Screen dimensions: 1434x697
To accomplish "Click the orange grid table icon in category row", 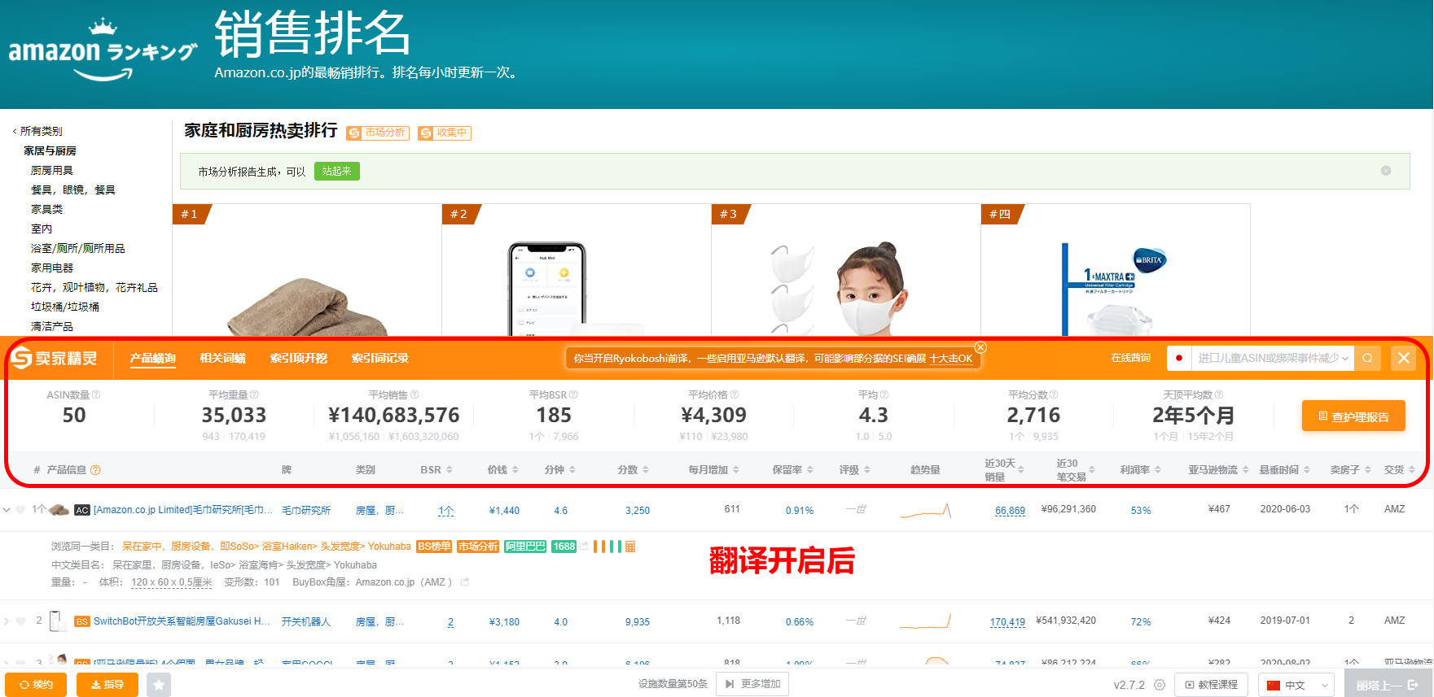I will pos(630,547).
